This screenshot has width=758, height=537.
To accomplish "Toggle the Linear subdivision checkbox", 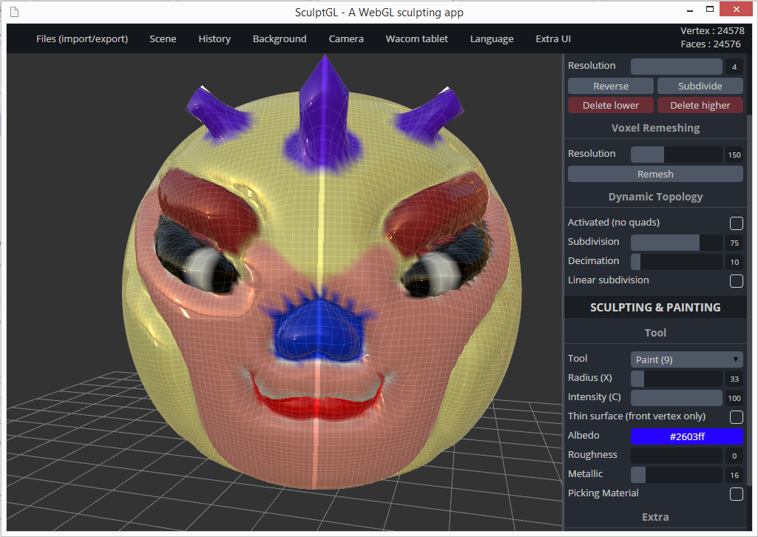I will pyautogui.click(x=737, y=281).
